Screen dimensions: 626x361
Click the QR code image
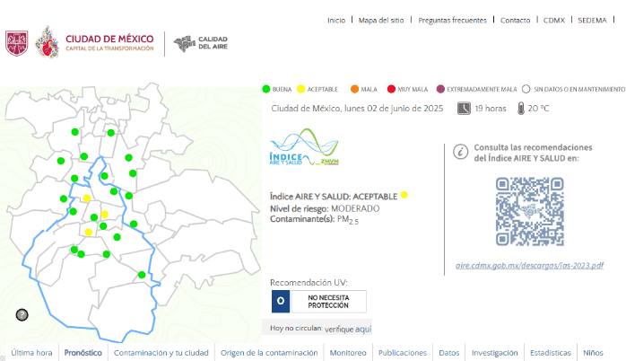[x=529, y=210]
